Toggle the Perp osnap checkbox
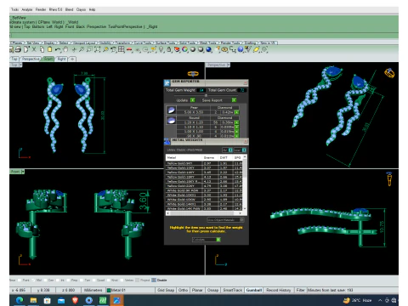This screenshot has height=306, width=408. [68, 280]
